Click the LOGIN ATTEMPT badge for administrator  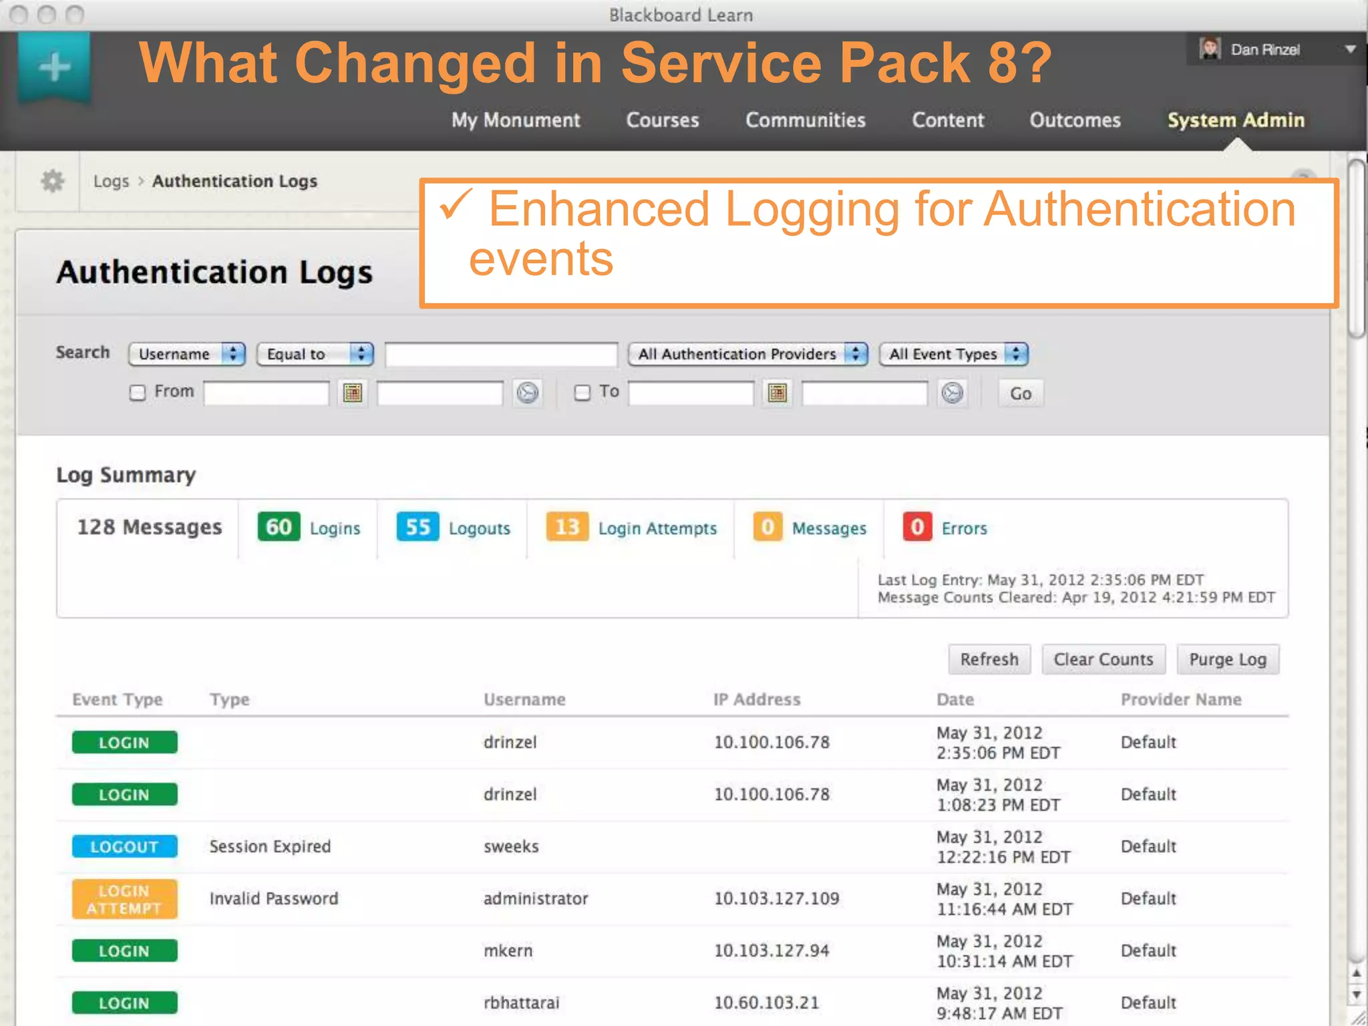pos(125,899)
